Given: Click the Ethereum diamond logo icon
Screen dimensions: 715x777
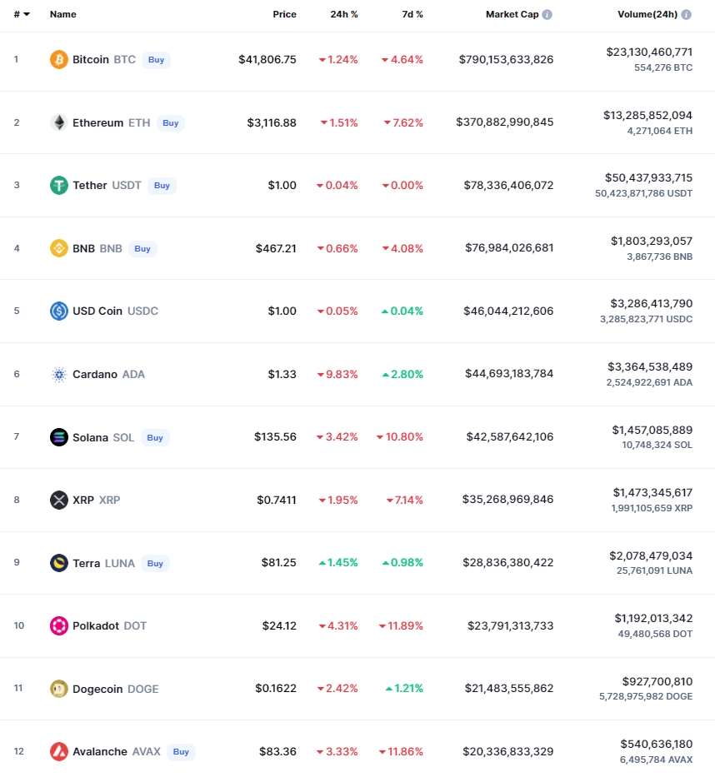Looking at the screenshot, I should coord(59,122).
